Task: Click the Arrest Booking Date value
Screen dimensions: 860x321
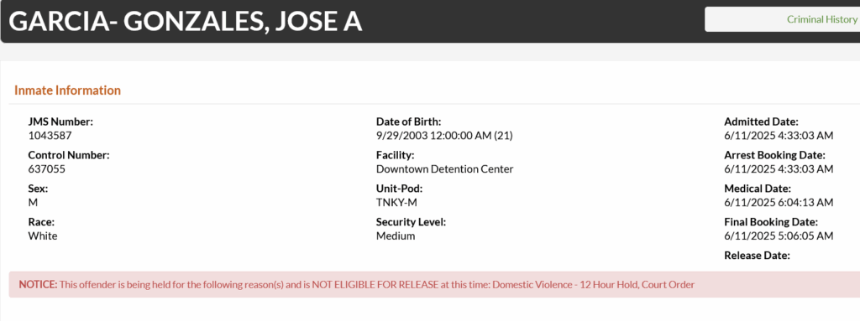Action: (x=779, y=169)
